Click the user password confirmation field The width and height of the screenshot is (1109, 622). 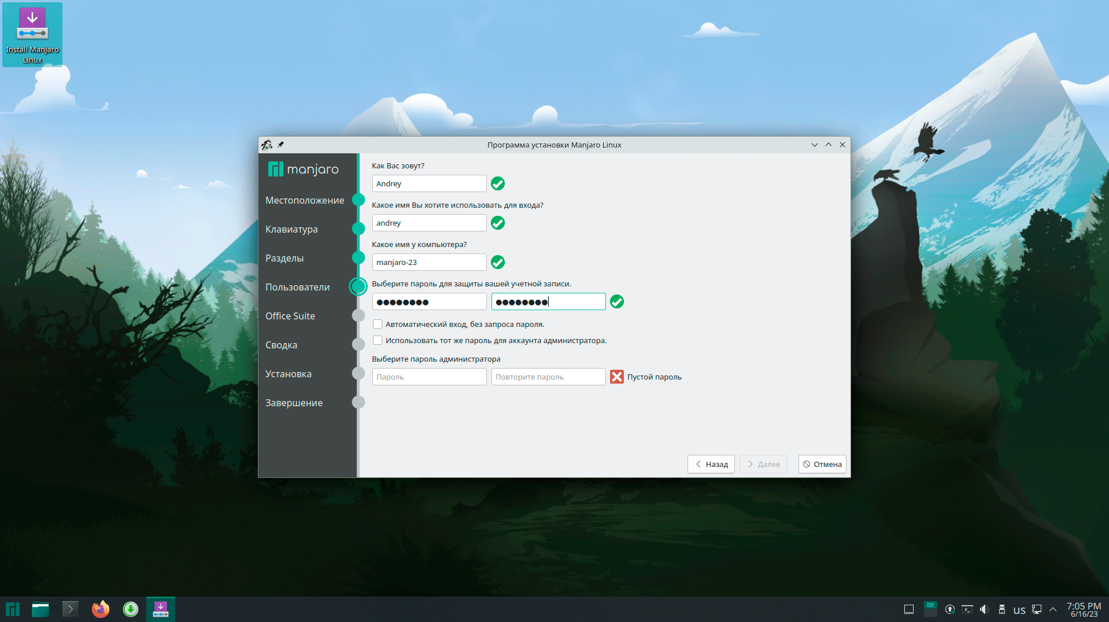(x=548, y=301)
